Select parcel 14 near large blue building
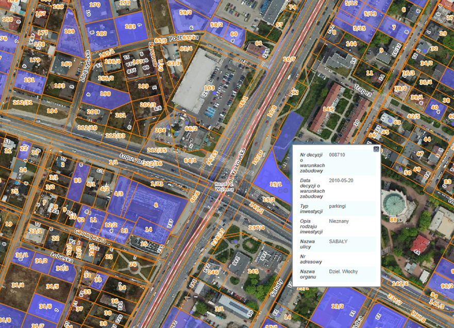Viewport: 454px width, 328px height. (x=148, y=229)
